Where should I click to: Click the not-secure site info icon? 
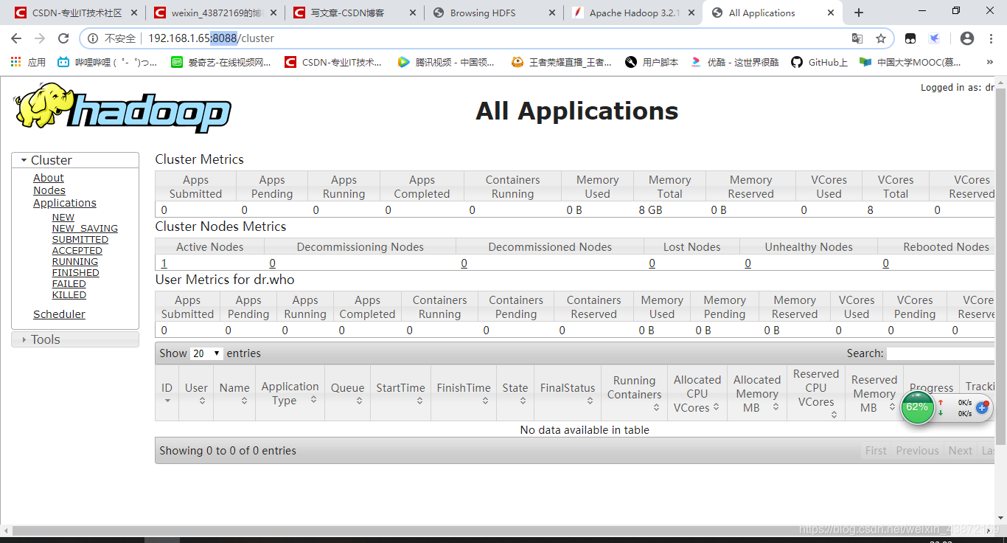coord(93,38)
